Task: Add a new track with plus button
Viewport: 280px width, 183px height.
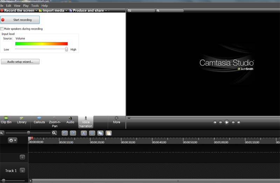Action: [x=22, y=157]
